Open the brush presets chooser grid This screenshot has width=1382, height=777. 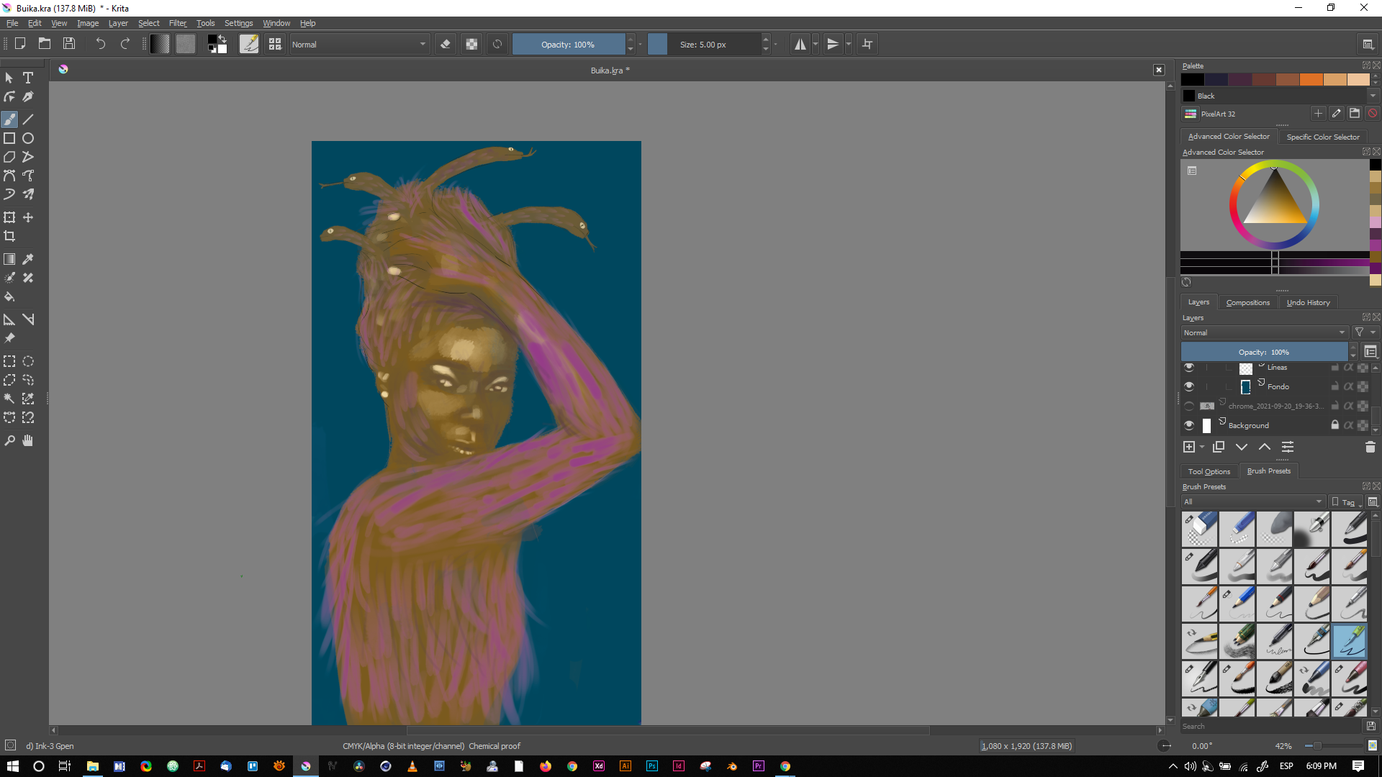point(275,44)
